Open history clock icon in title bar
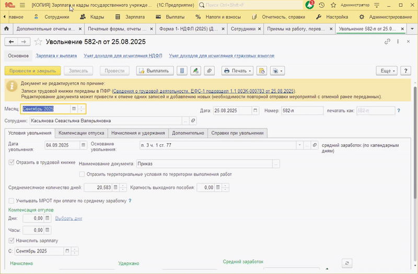Screen dimensions: 418x274 (322, 5)
